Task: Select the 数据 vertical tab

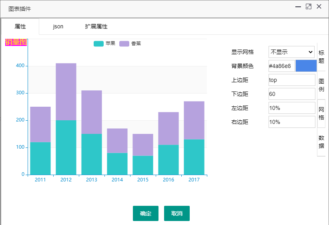Action: (321, 142)
